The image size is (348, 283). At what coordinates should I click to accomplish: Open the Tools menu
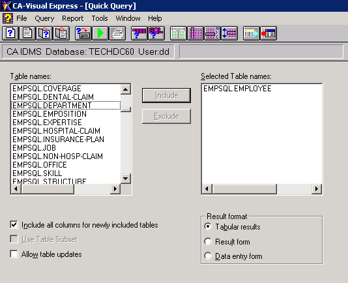click(x=100, y=18)
